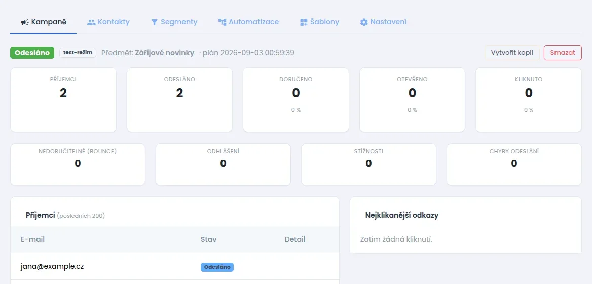The image size is (592, 284).
Task: Open the Automatizace tab
Action: (248, 22)
